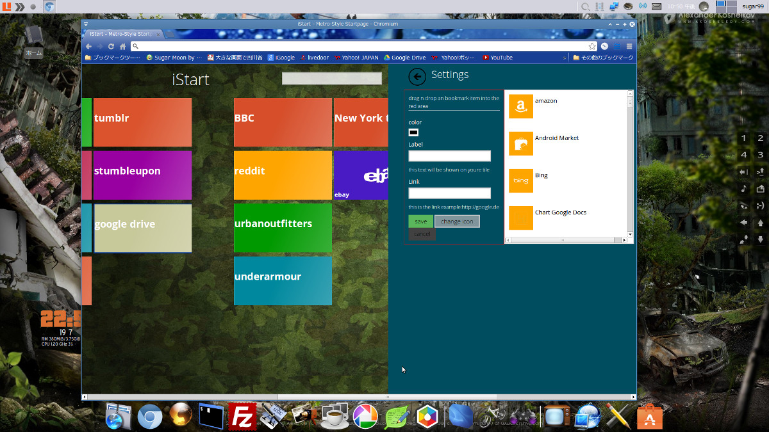Open the search magnifier in top panel
Screen dimensions: 769x432
click(585, 6)
